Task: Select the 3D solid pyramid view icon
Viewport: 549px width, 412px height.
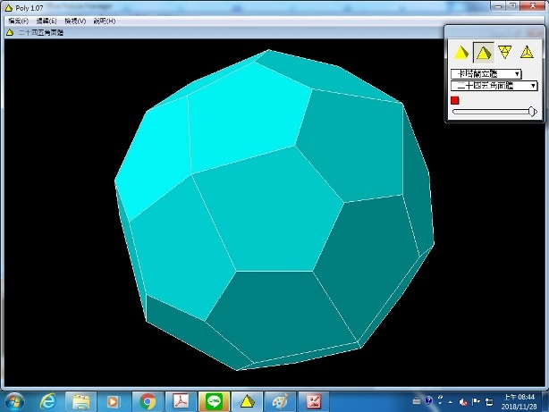Action: 461,53
